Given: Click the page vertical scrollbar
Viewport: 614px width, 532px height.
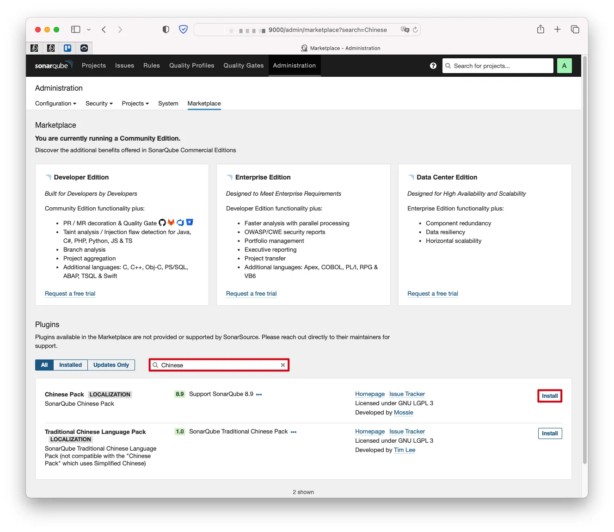Looking at the screenshot, I should pyautogui.click(x=585, y=259).
